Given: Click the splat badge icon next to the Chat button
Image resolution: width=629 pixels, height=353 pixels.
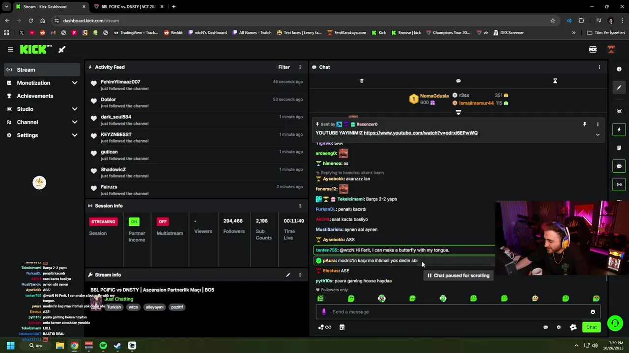Looking at the screenshot, I should [x=573, y=327].
